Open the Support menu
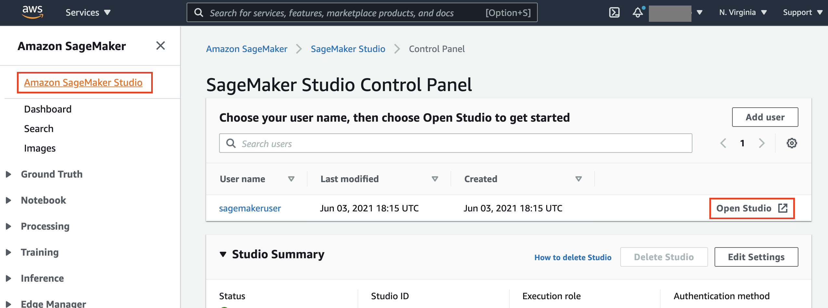 tap(802, 13)
